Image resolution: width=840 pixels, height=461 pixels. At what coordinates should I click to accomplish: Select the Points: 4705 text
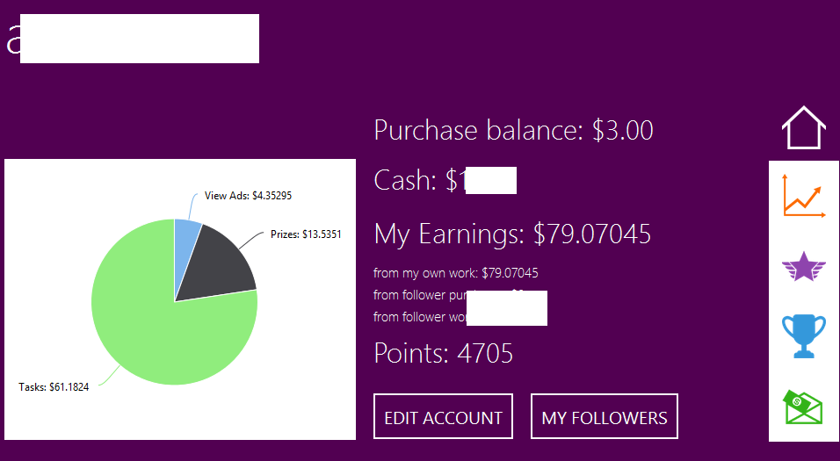tap(443, 354)
